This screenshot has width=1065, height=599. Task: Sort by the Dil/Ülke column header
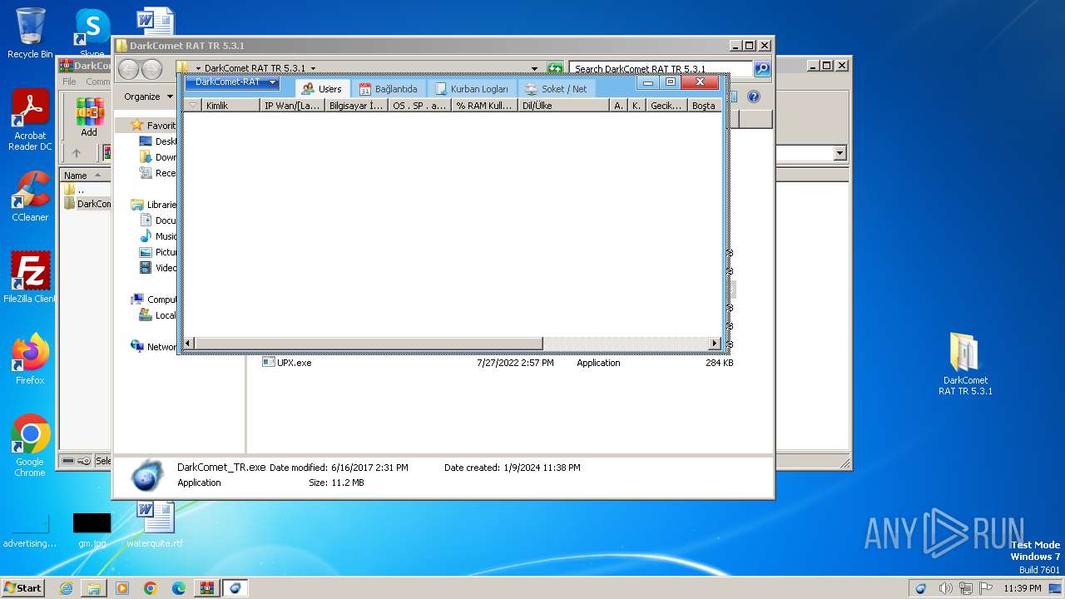click(x=563, y=106)
